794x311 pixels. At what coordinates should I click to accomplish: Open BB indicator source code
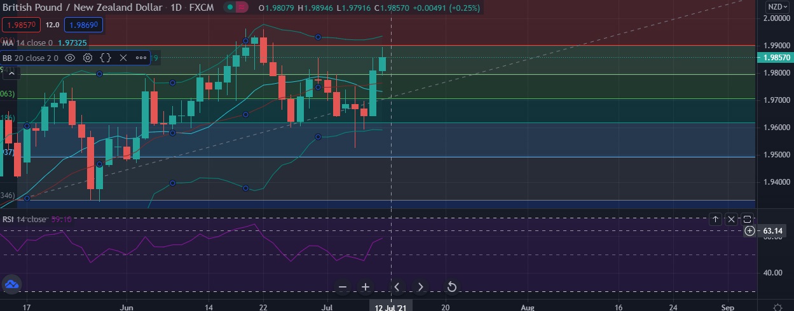106,58
